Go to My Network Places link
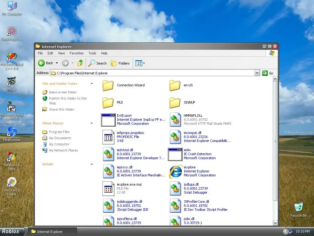 (63, 150)
